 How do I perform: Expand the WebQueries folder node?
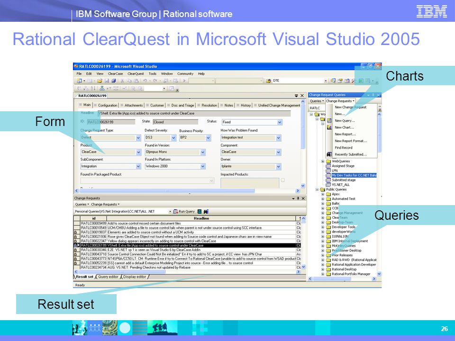[x=323, y=161]
